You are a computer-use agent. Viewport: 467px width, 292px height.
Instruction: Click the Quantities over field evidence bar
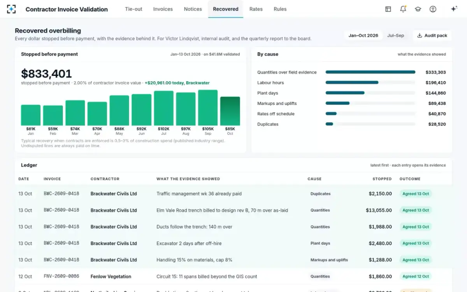pyautogui.click(x=370, y=72)
